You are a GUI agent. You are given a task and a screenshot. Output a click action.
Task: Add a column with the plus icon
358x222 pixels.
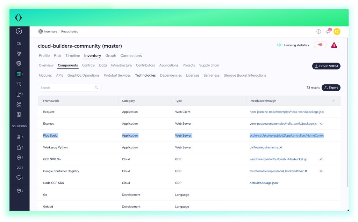[x=334, y=101]
